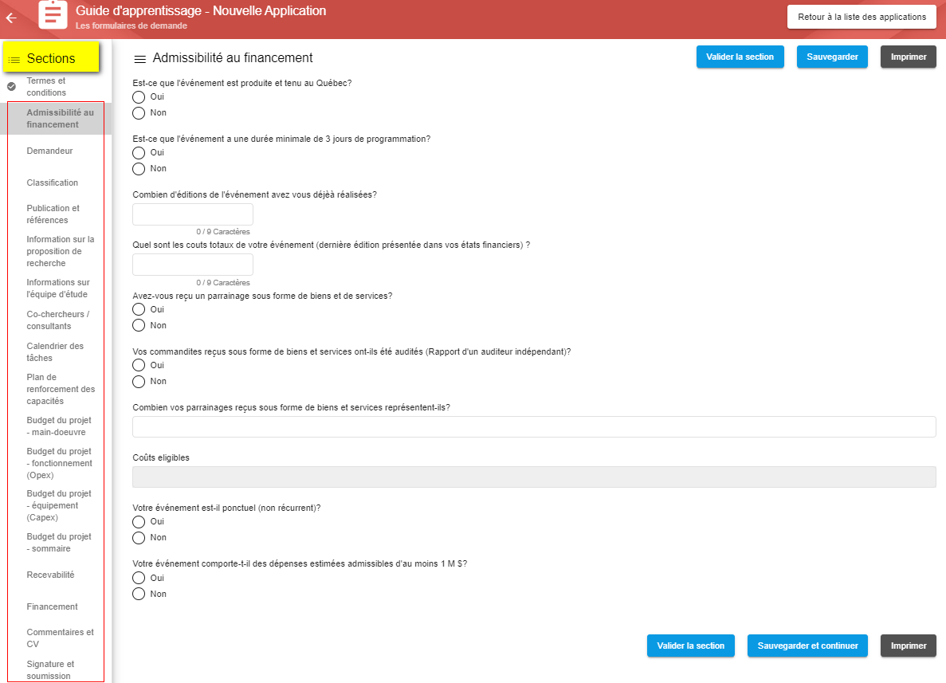
Task: Click the Guide d'apprentissage - Nouvelle Application title
Action: point(200,11)
